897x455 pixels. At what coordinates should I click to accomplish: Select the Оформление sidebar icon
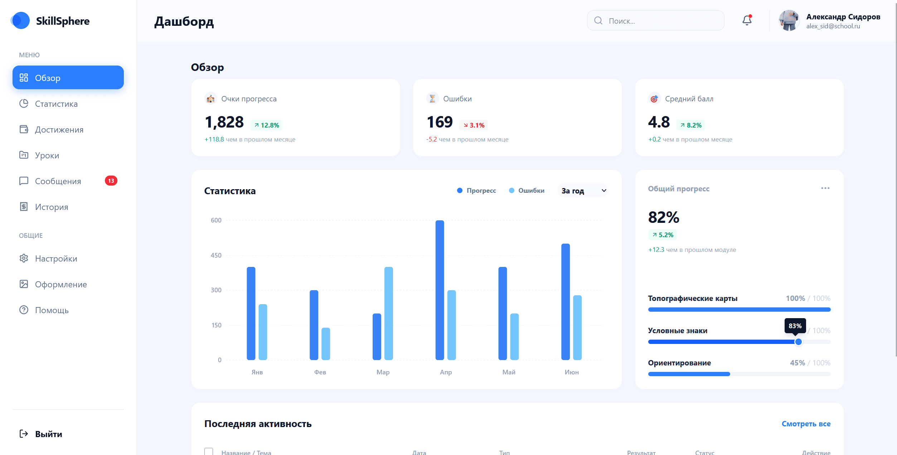coord(24,284)
